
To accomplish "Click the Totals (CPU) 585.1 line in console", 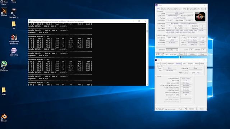I will [47, 26].
